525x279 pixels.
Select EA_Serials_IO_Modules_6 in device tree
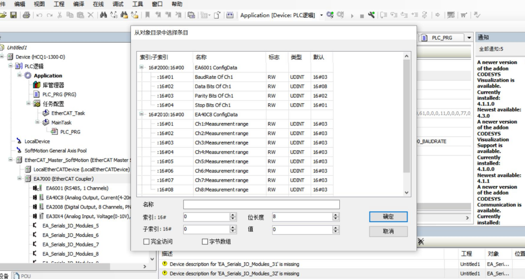tap(70, 235)
